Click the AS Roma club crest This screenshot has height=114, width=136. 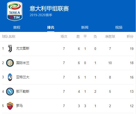pos(10,106)
